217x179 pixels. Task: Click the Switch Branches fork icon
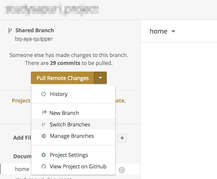pos(43,125)
